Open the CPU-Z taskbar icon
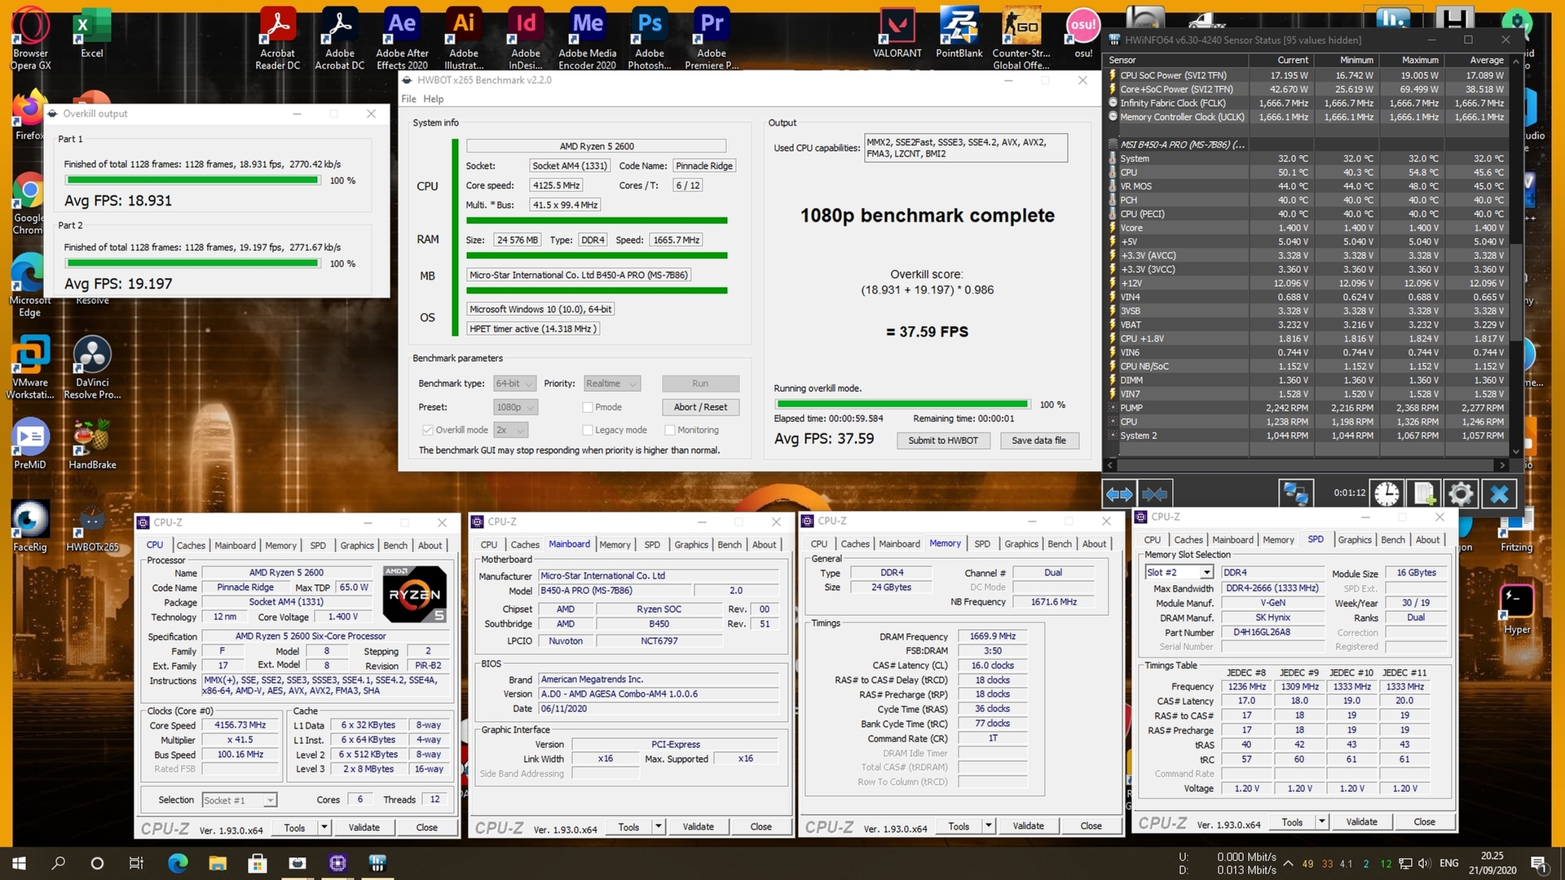This screenshot has width=1565, height=880. [337, 863]
